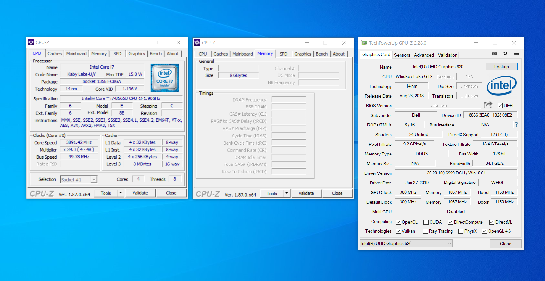
Task: Toggle the Ray Tracing checkbox
Action: pyautogui.click(x=425, y=231)
